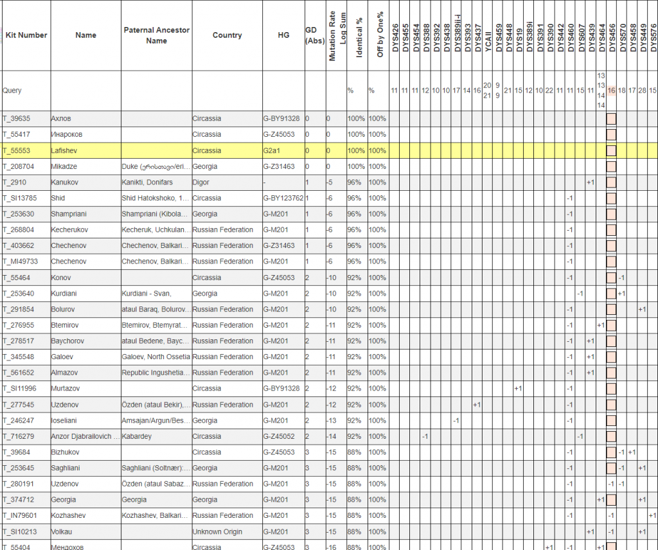Click the HG column header
The width and height of the screenshot is (658, 550).
point(283,35)
